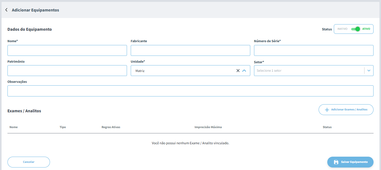Screen dimensions: 381x170
Task: Expand the Setor dropdown arrow
Action: tap(369, 71)
